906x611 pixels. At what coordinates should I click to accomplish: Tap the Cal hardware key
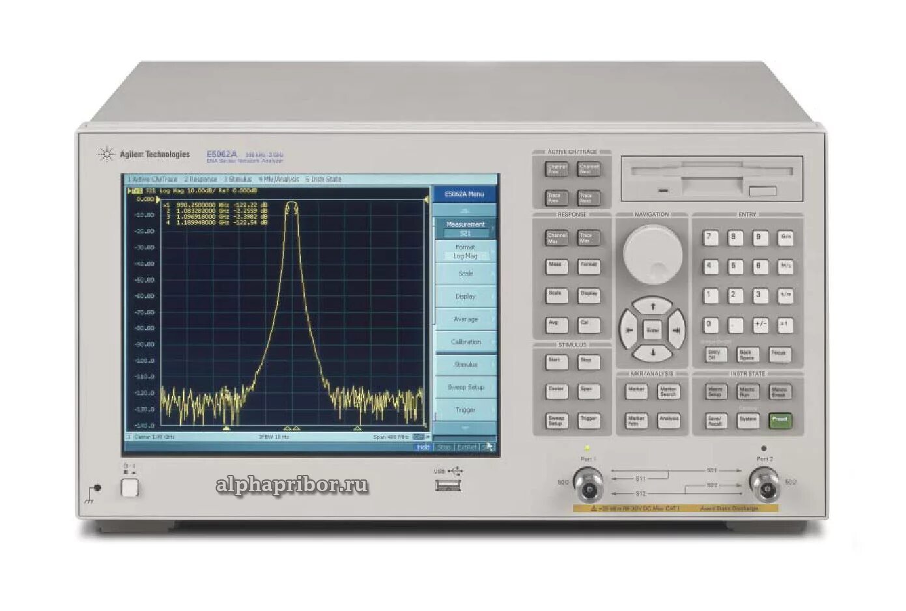pyautogui.click(x=589, y=324)
